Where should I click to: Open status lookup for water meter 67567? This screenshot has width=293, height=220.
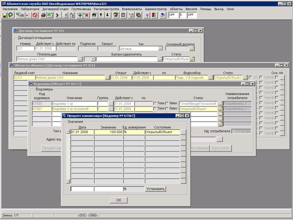(x=220, y=109)
